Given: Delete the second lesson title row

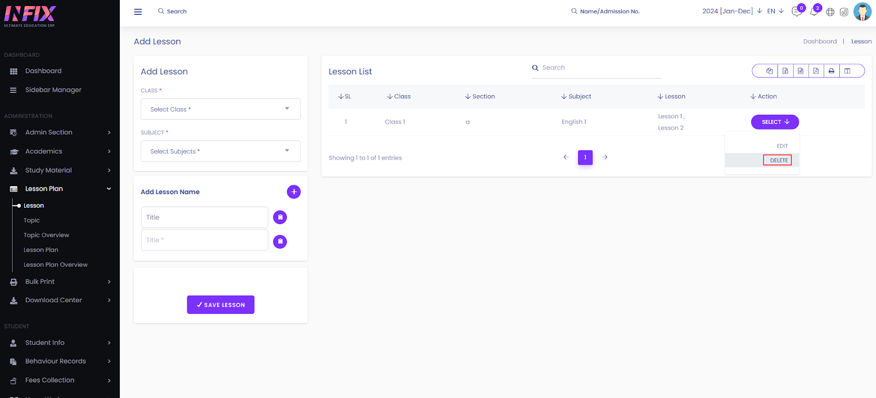Looking at the screenshot, I should point(280,241).
